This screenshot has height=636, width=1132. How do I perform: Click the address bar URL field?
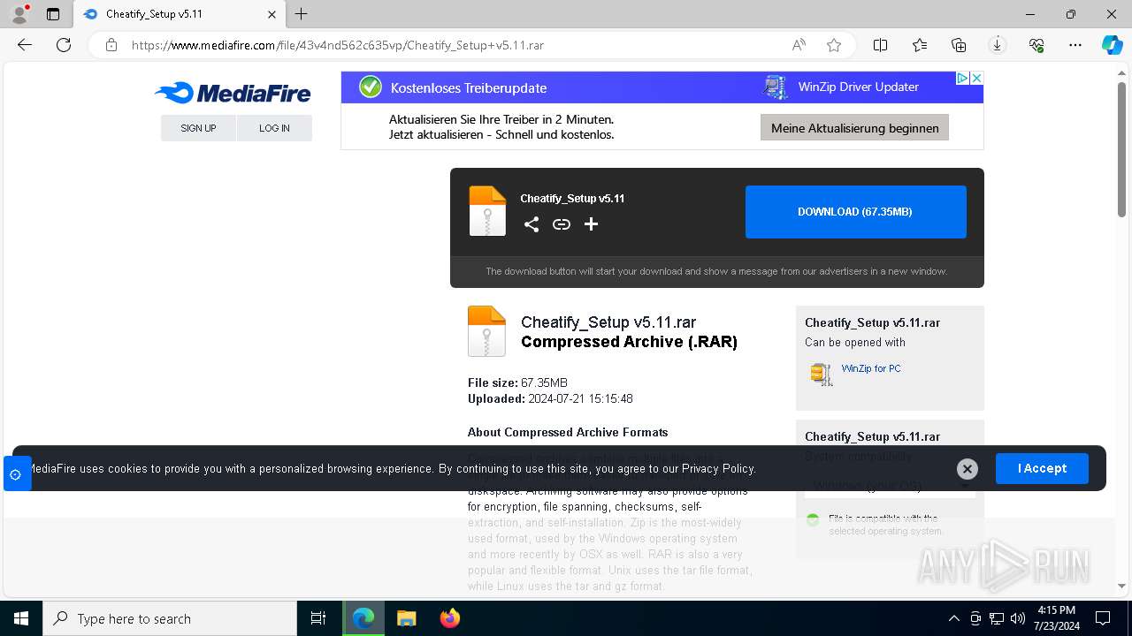tap(455, 45)
